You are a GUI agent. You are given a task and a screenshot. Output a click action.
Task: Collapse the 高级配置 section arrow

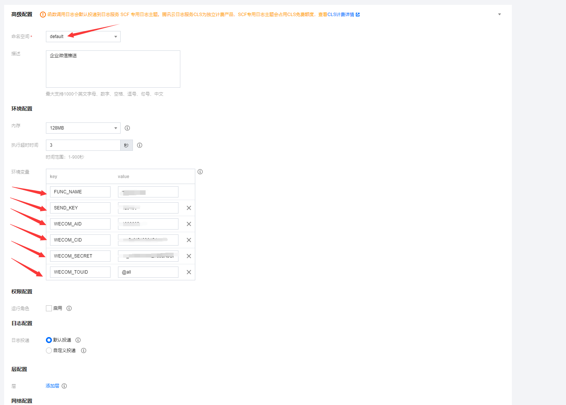[500, 15]
